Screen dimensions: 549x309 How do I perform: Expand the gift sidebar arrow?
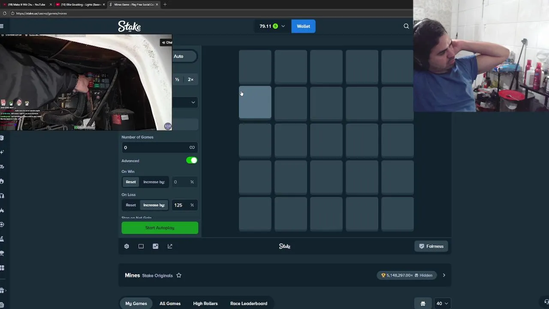tap(5, 291)
